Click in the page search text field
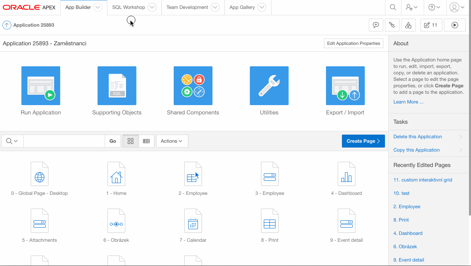This screenshot has width=471, height=266. (64, 141)
